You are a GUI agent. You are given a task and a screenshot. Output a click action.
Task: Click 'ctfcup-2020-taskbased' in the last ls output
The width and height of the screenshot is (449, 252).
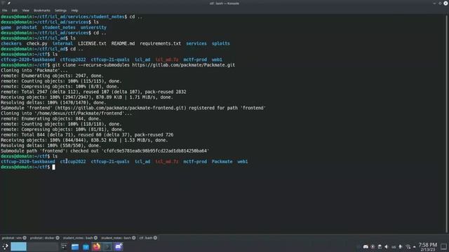(x=28, y=162)
